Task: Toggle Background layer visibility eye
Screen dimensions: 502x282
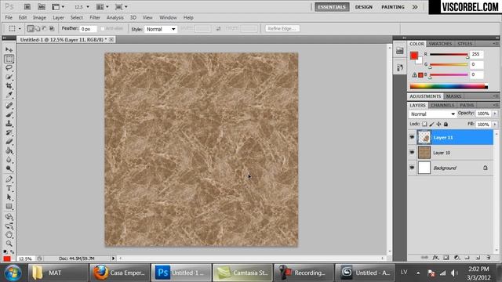Action: 412,168
